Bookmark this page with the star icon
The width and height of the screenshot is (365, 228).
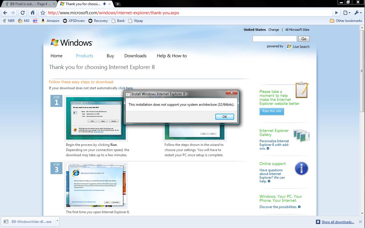point(43,13)
